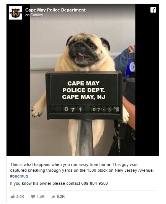Screen dimensions: 166x204
Task: Click the phone number 609-884-9500
Action: pos(94,183)
